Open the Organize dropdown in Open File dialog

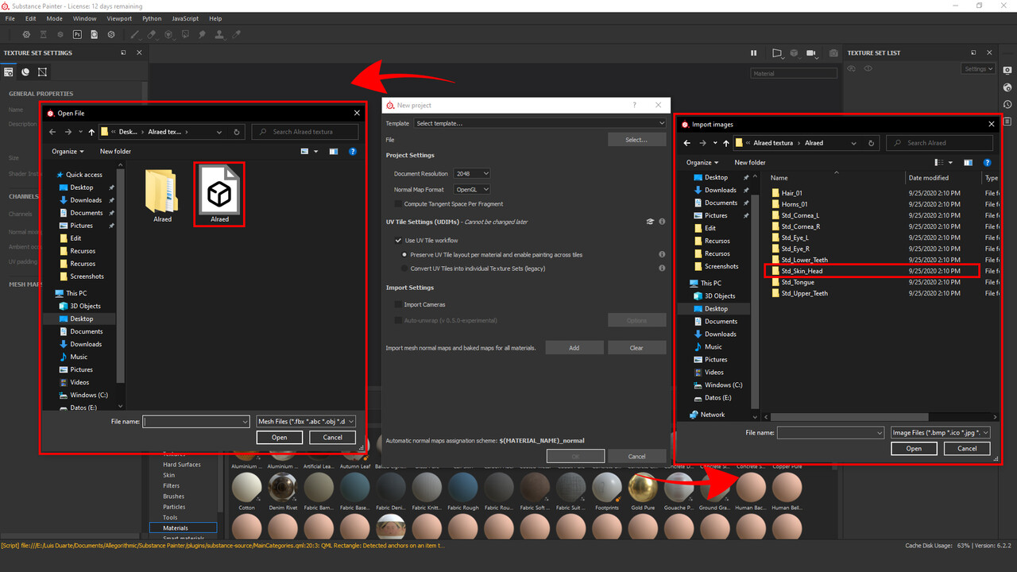click(x=68, y=151)
